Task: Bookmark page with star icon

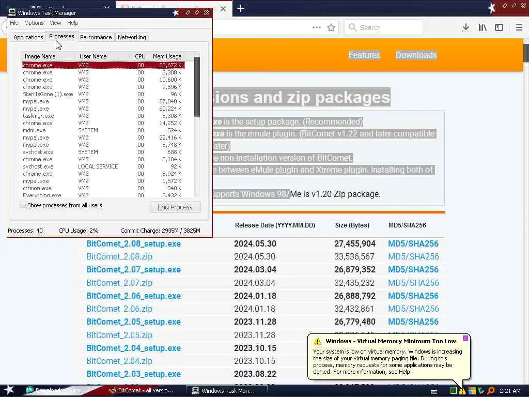Action: 331,27
